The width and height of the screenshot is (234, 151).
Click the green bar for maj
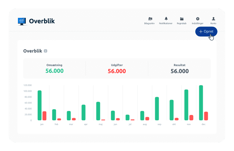pyautogui.click(x=98, y=111)
